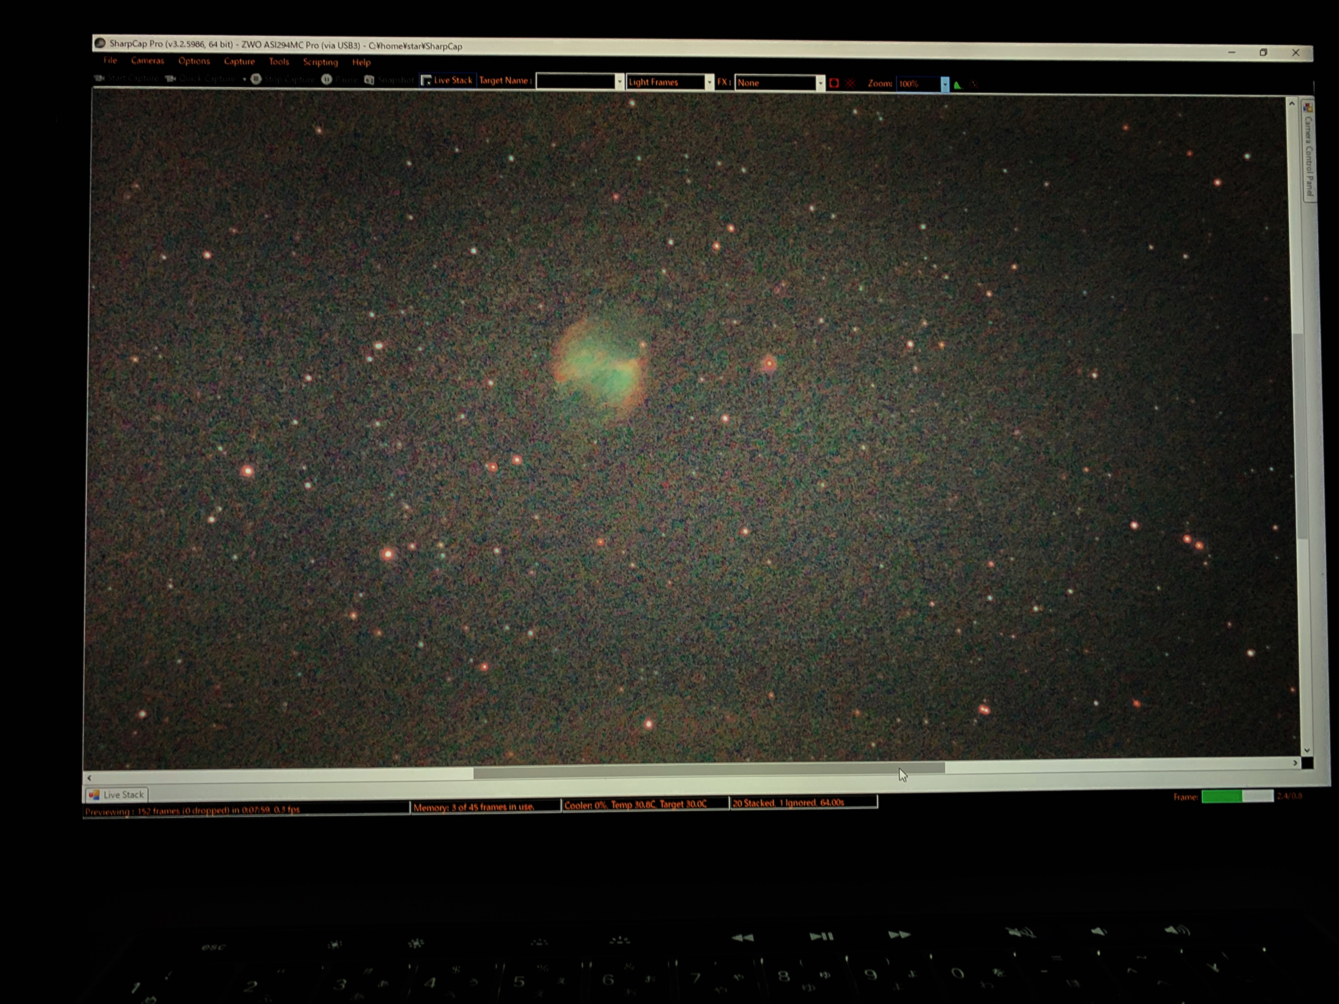Click the Pause capture icon
The width and height of the screenshot is (1339, 1004).
click(326, 79)
